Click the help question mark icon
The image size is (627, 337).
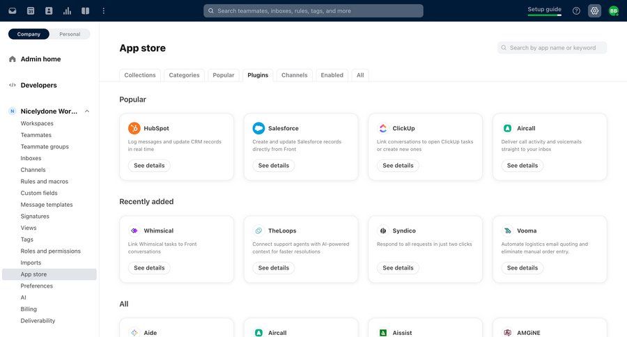click(x=576, y=11)
